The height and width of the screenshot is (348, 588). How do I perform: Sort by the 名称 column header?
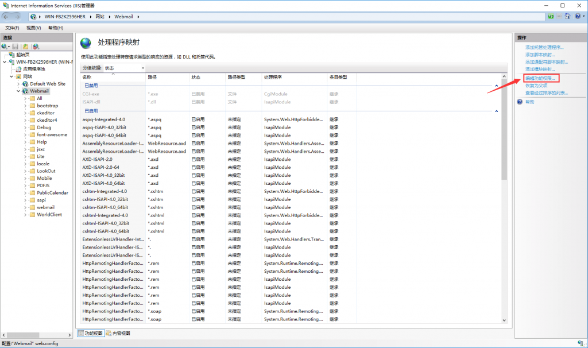(x=113, y=78)
